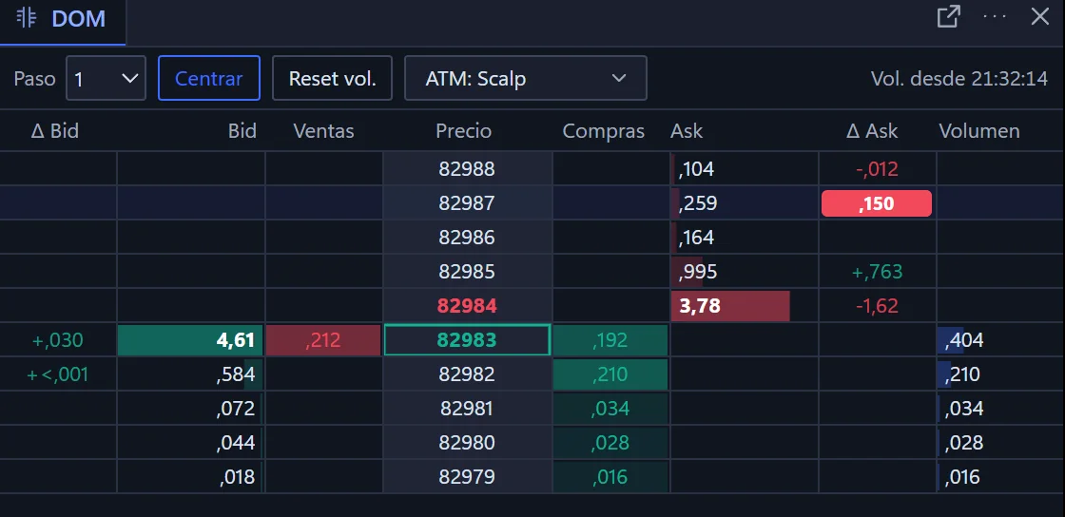Screen dimensions: 1065x517
Task: Select the red price 82984
Action: 467,306
